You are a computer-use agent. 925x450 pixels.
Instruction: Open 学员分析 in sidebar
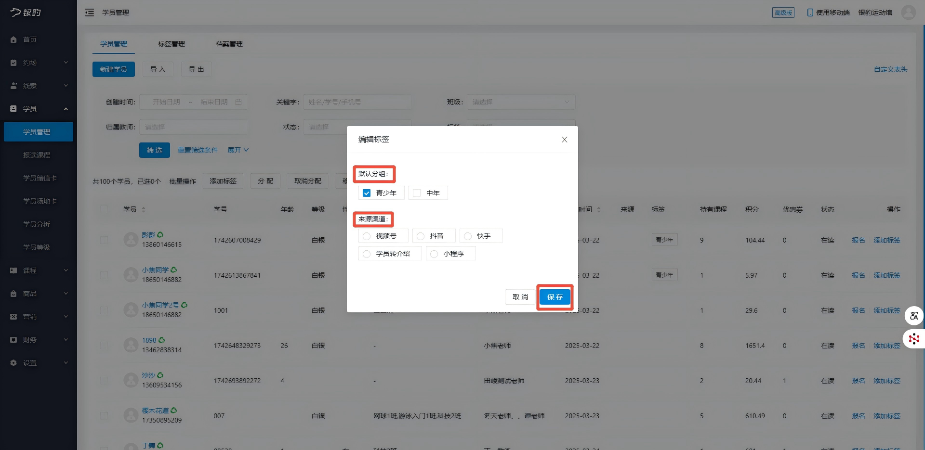[37, 224]
